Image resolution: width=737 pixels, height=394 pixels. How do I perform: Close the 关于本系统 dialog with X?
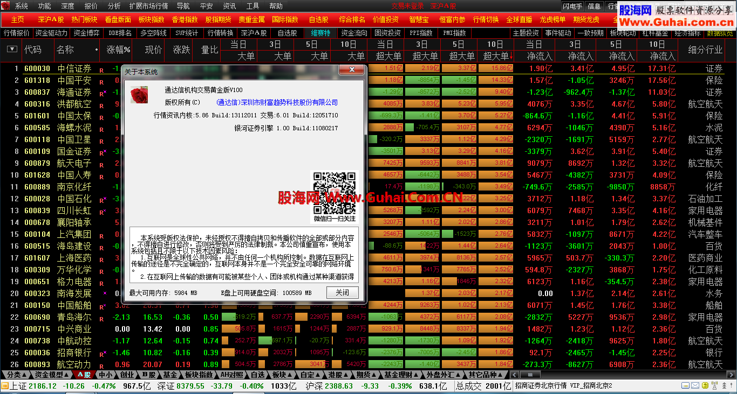point(352,70)
